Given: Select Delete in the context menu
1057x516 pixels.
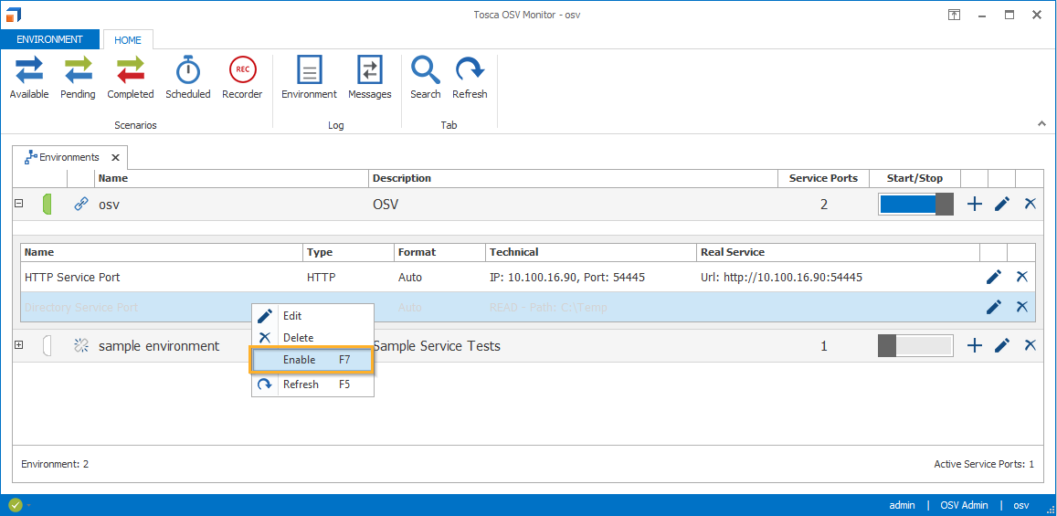Looking at the screenshot, I should (x=298, y=338).
